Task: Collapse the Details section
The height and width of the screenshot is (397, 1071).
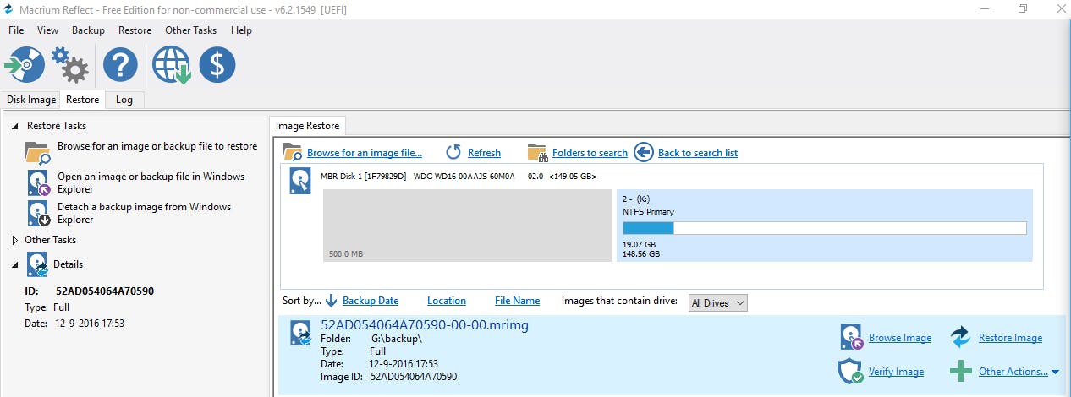Action: (x=16, y=264)
